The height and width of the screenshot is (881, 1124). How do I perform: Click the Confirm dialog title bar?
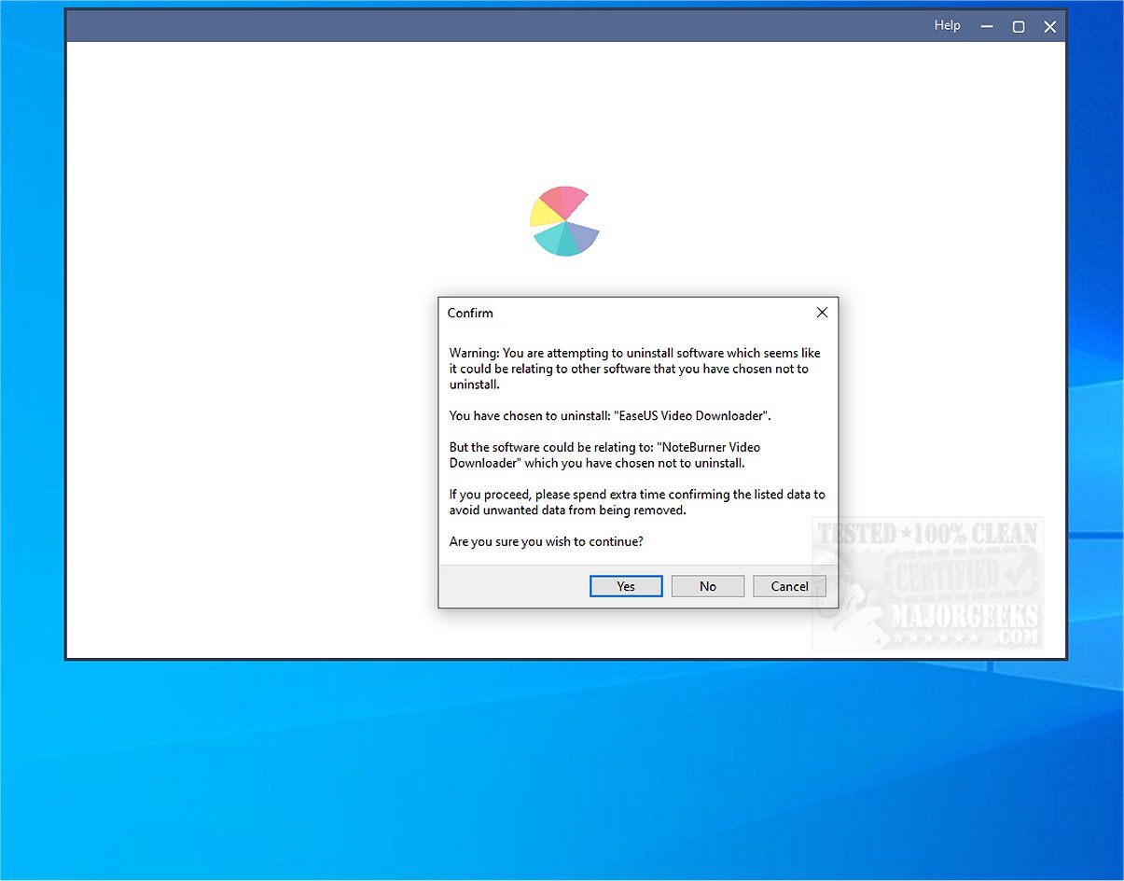625,313
